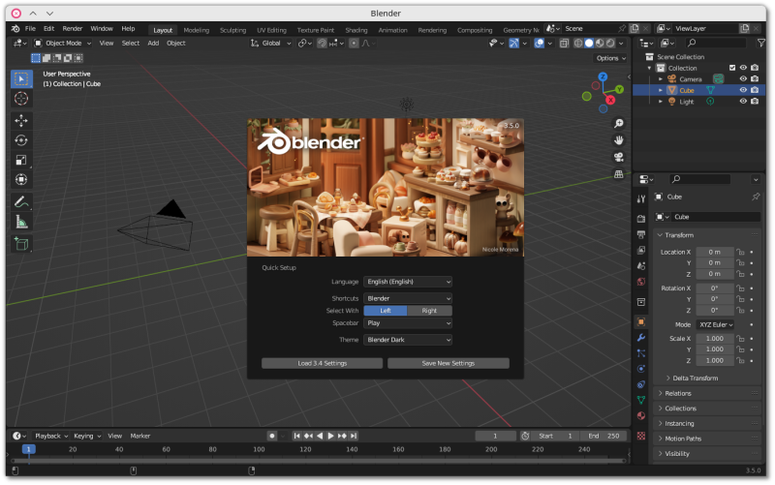Open the File menu
This screenshot has height=485, width=775.
[30, 29]
